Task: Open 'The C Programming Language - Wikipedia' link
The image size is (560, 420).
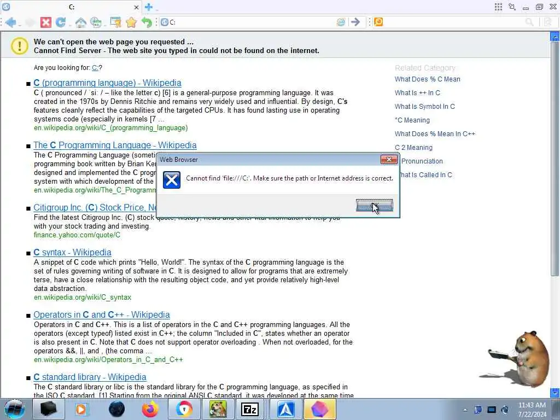Action: click(115, 145)
